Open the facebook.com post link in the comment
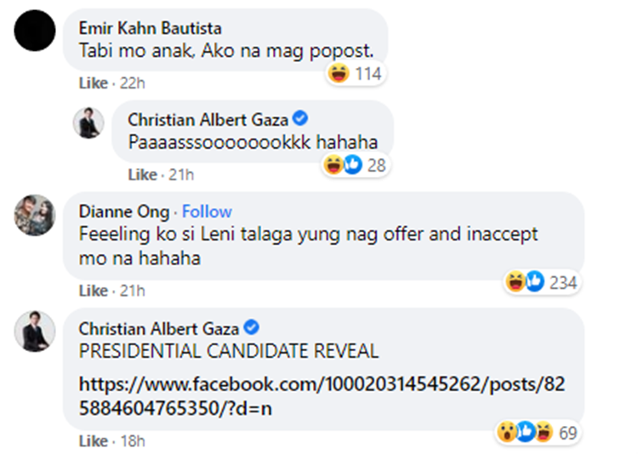The height and width of the screenshot is (454, 638). 322,396
